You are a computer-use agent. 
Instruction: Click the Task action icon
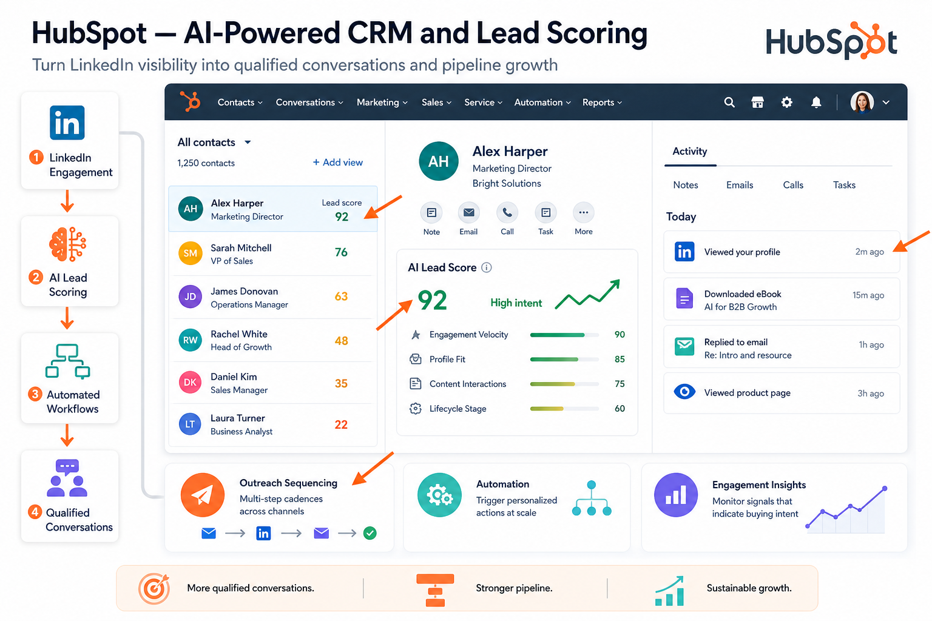pyautogui.click(x=545, y=213)
